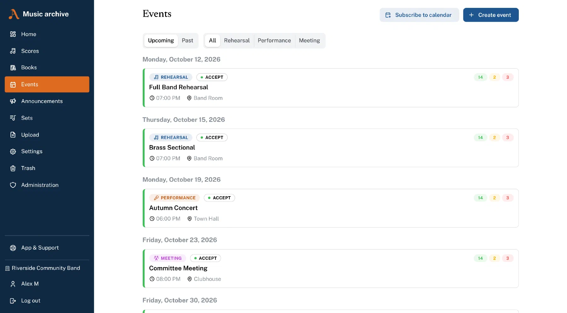Click Clubhouse location text
567x313 pixels.
208,279
